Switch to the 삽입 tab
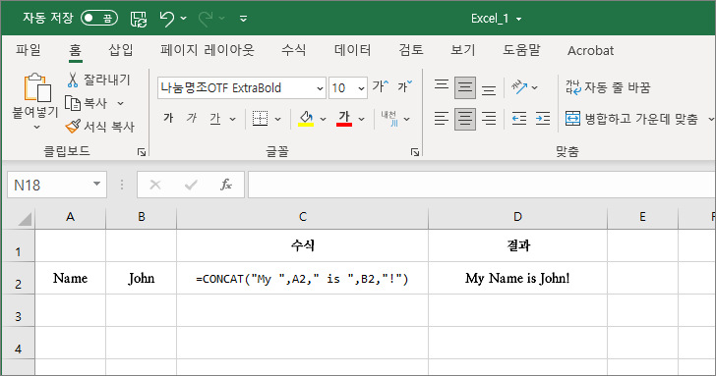This screenshot has height=376, width=716. point(121,50)
